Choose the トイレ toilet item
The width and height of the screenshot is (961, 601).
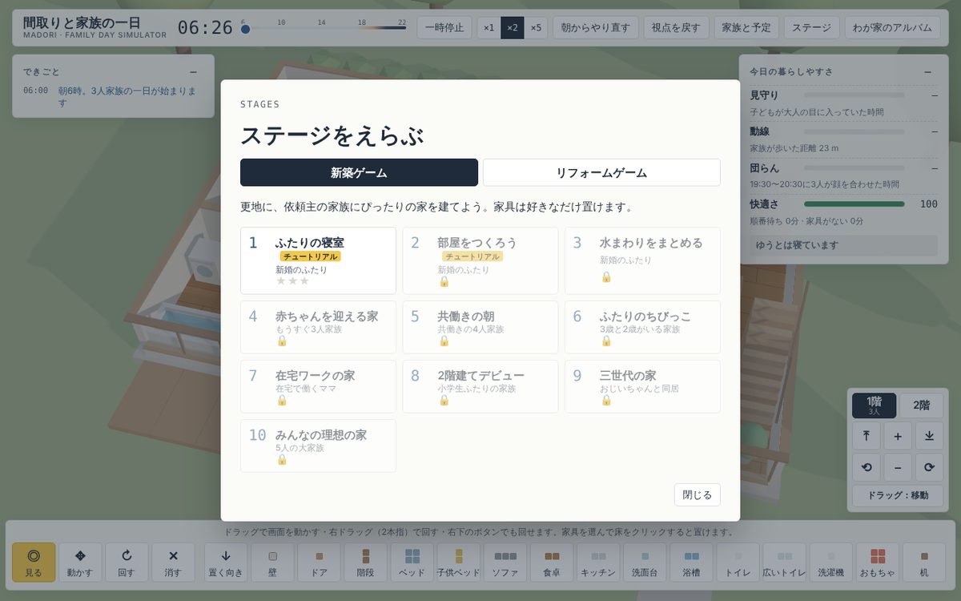(x=738, y=563)
